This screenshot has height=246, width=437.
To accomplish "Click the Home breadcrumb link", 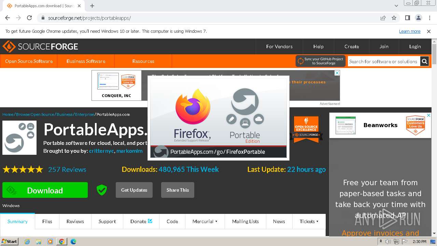I will (x=8, y=114).
